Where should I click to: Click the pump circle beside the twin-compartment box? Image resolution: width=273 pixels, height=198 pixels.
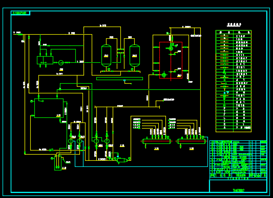click(61, 63)
